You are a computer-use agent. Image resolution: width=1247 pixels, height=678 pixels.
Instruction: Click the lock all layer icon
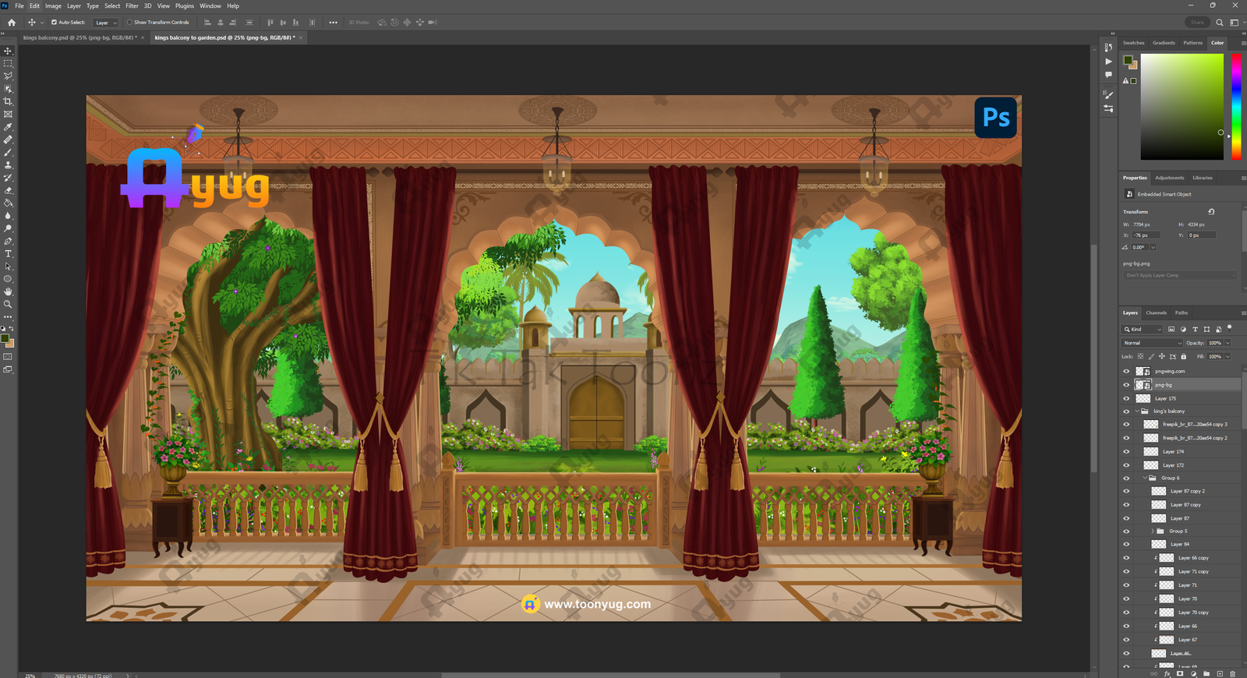[x=1183, y=357]
